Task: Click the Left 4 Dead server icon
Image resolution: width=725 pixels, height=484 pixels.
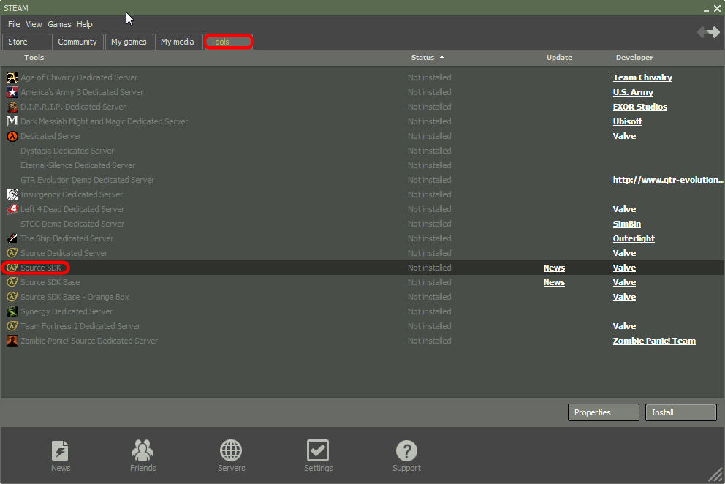Action: (12, 209)
